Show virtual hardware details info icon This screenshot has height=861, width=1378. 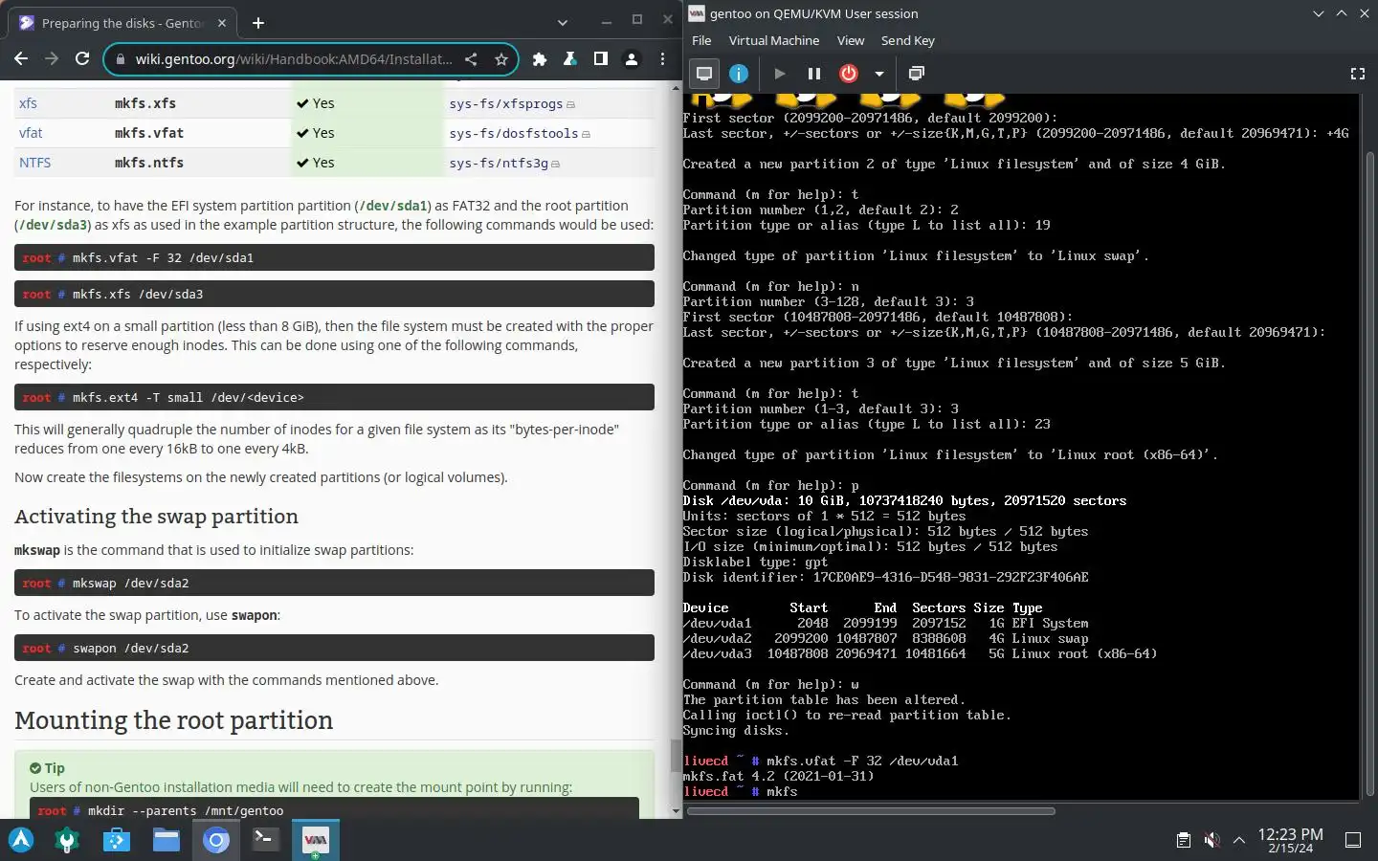(739, 74)
